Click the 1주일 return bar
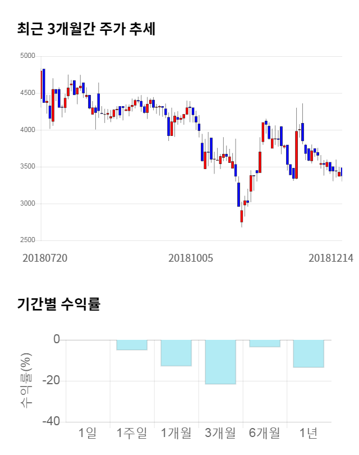 (131, 345)
